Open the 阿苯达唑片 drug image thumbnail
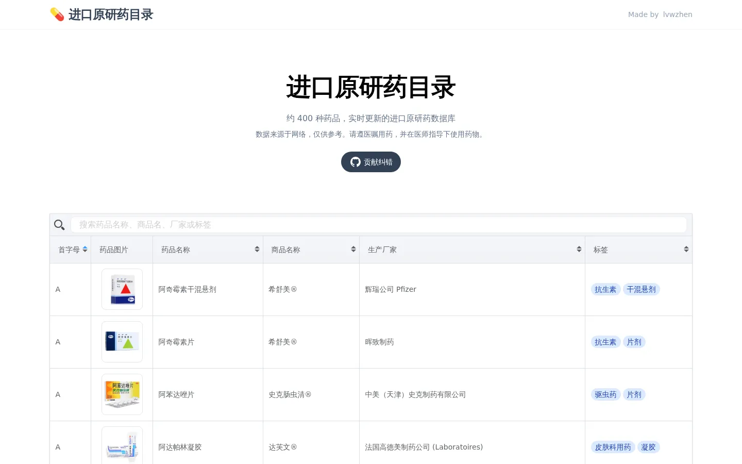 pos(122,394)
